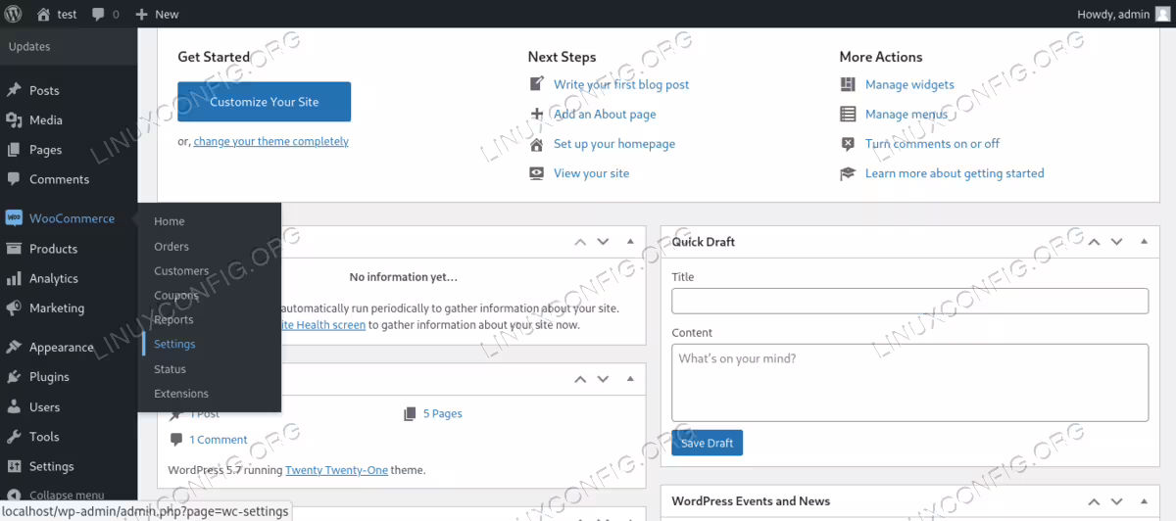Click the Posts pin icon in sidebar
The height and width of the screenshot is (521, 1176).
(14, 90)
